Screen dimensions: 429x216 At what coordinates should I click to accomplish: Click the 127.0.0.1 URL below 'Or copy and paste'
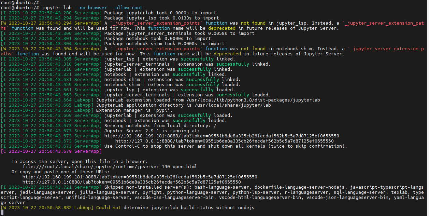[x=131, y=182]
